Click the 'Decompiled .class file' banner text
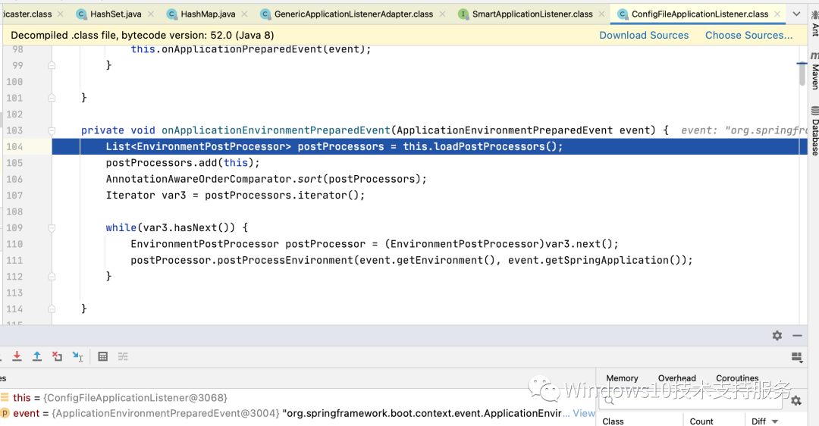 (143, 35)
